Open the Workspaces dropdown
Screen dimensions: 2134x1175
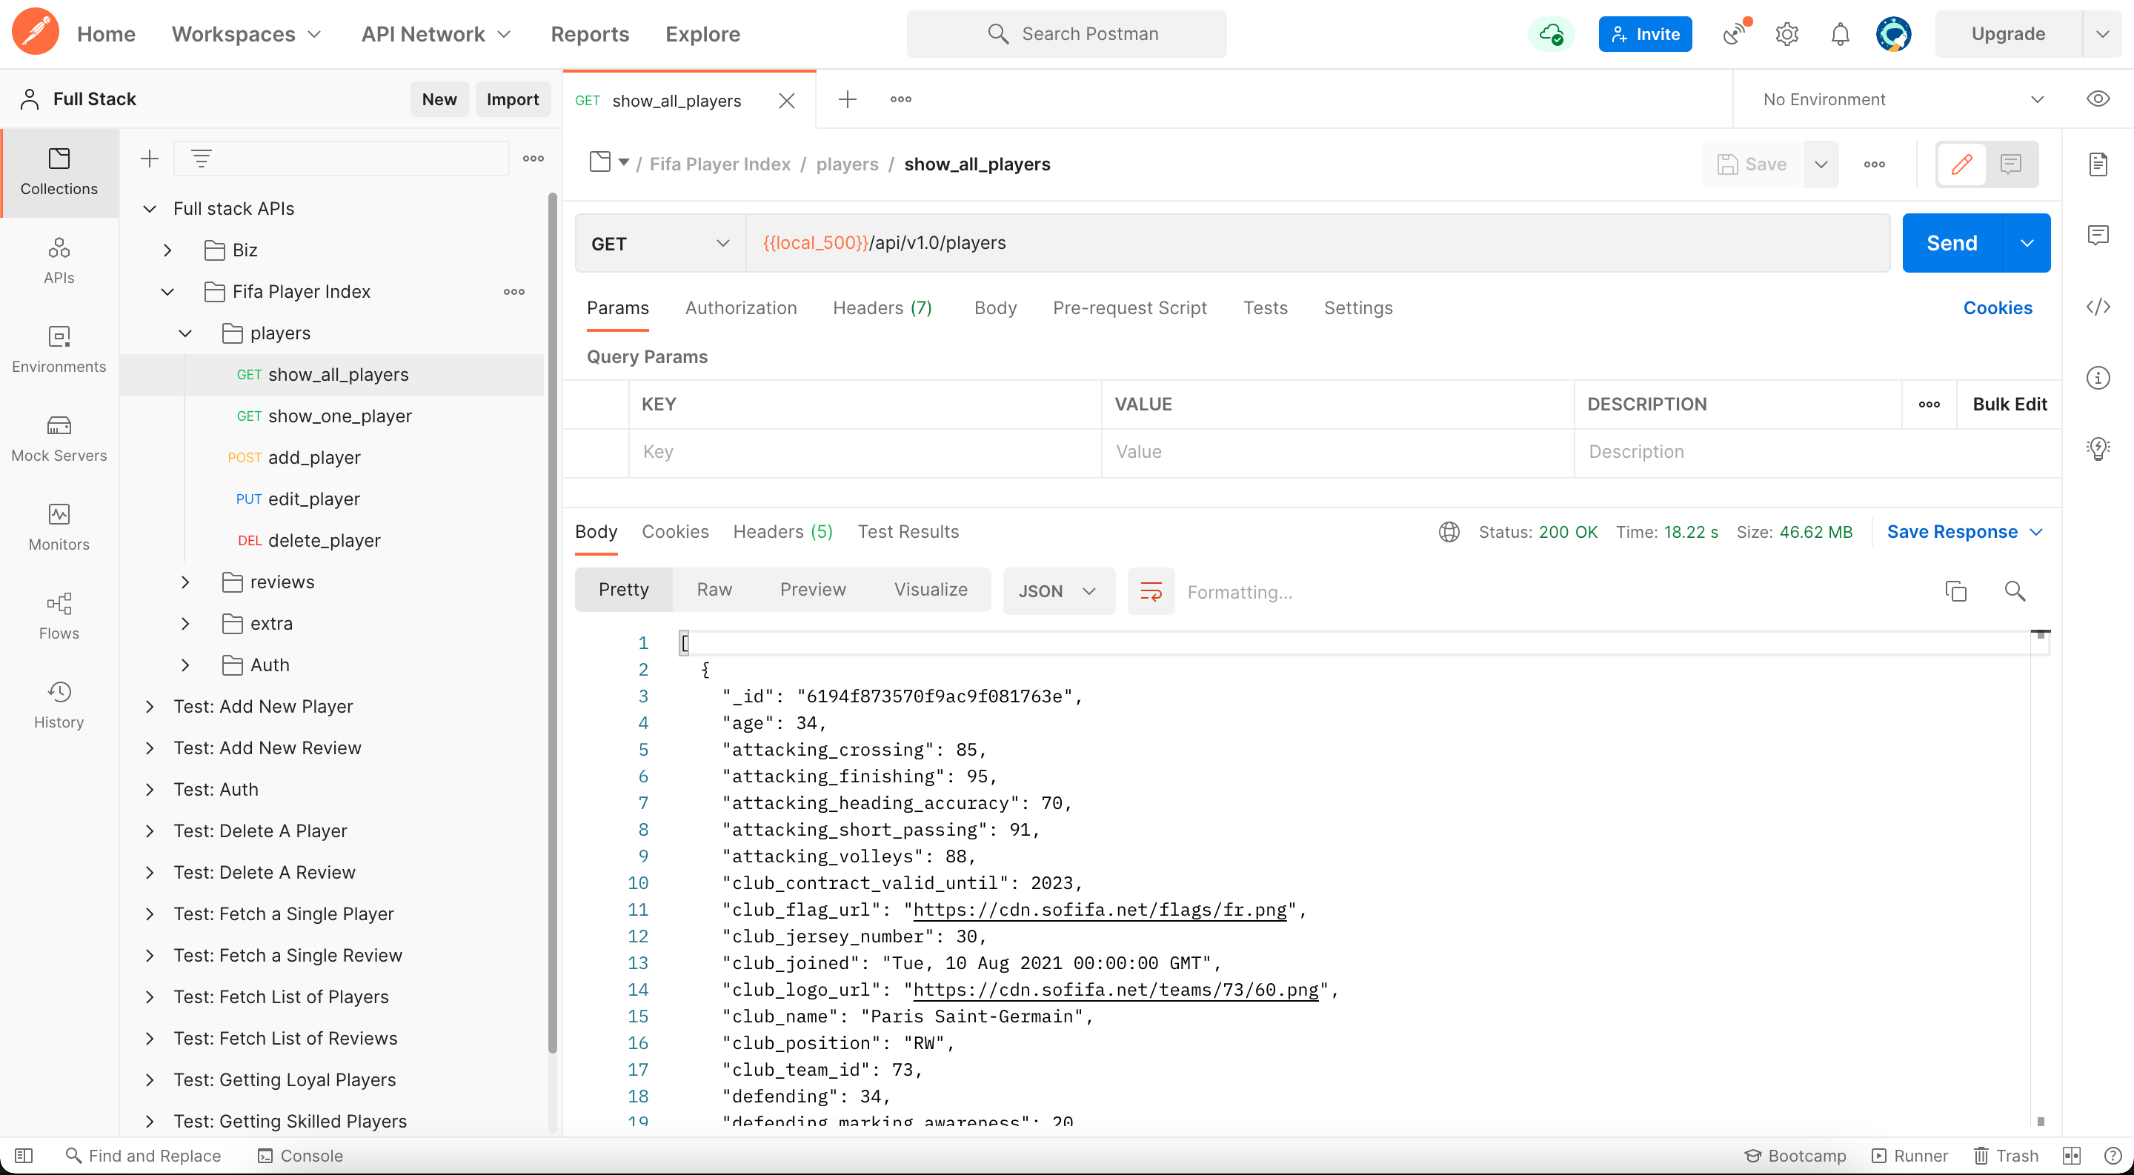246,34
